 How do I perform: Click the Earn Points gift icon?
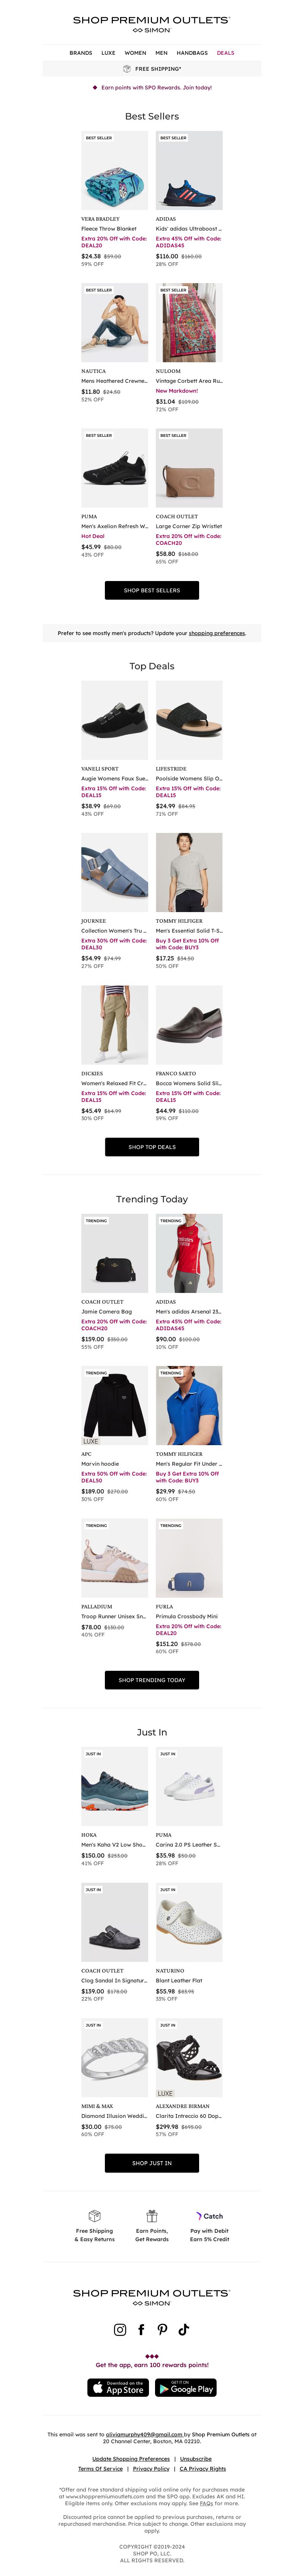[x=152, y=2216]
